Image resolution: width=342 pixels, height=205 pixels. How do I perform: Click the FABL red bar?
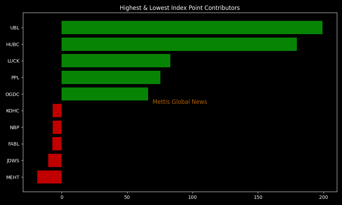point(57,144)
